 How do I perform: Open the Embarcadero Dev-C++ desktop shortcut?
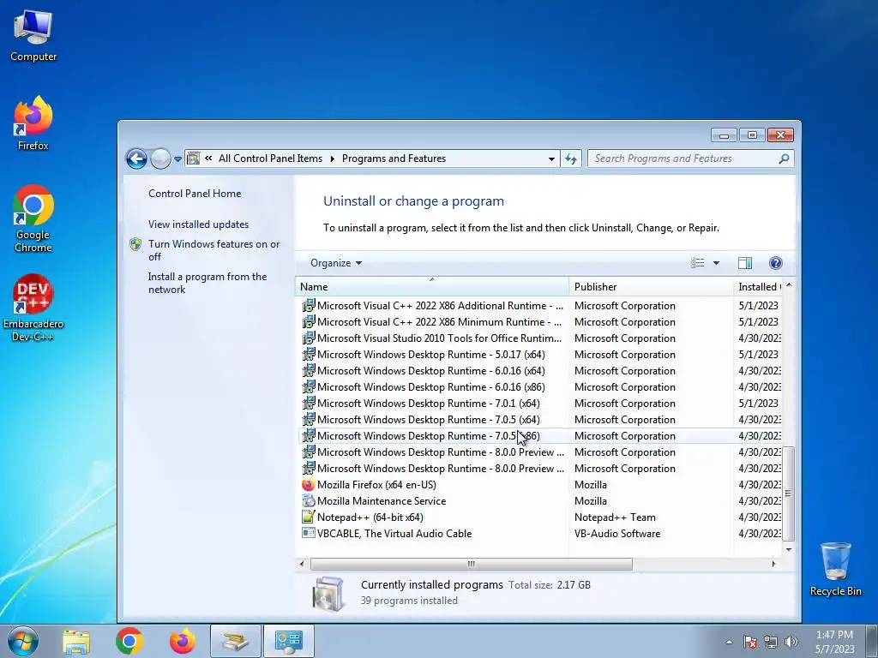pos(33,308)
